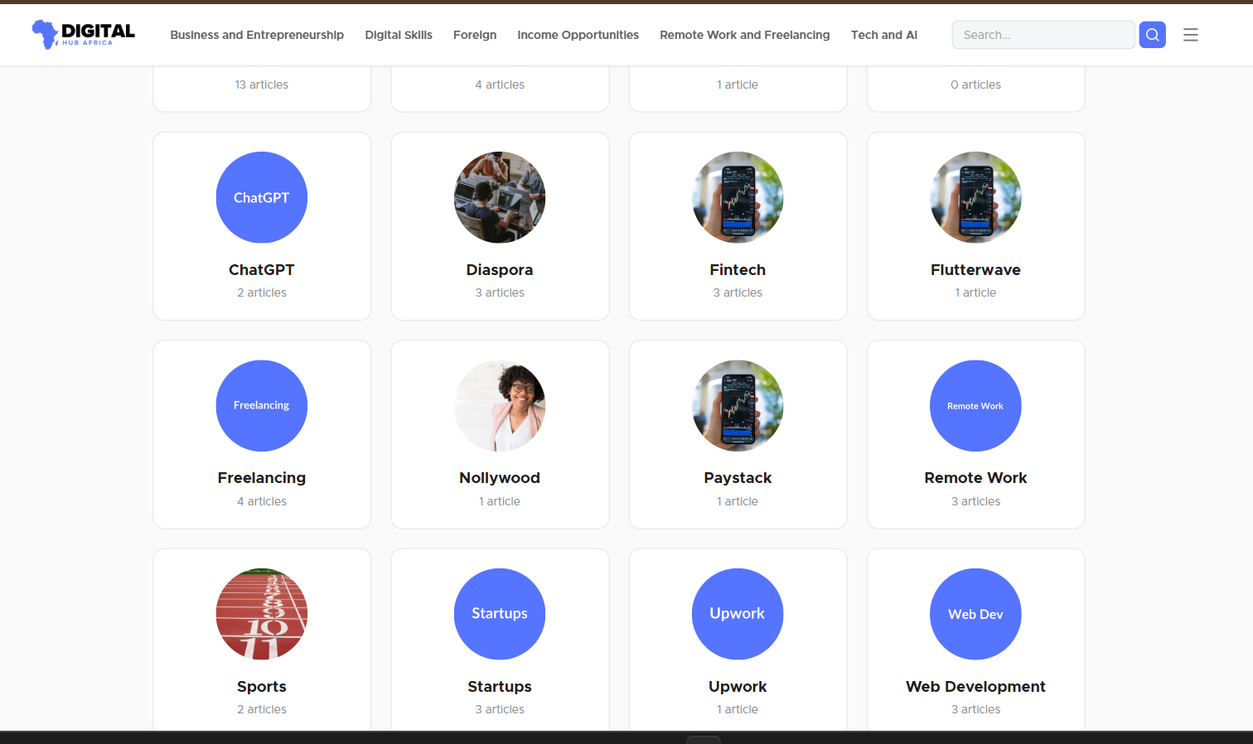Select Foreign in navigation bar
The image size is (1253, 744).
pos(475,35)
